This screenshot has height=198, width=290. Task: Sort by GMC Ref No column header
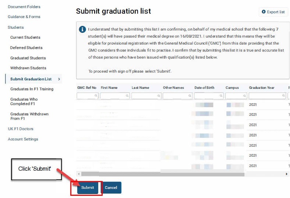coord(87,88)
